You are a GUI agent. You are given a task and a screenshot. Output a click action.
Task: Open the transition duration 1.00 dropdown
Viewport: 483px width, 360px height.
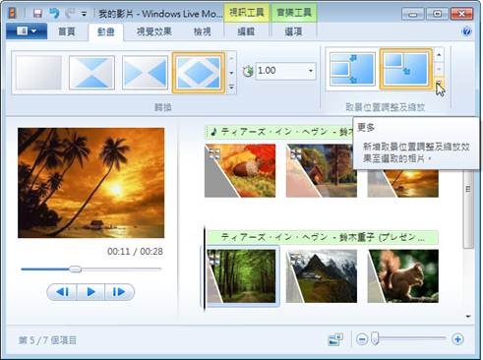pyautogui.click(x=310, y=71)
